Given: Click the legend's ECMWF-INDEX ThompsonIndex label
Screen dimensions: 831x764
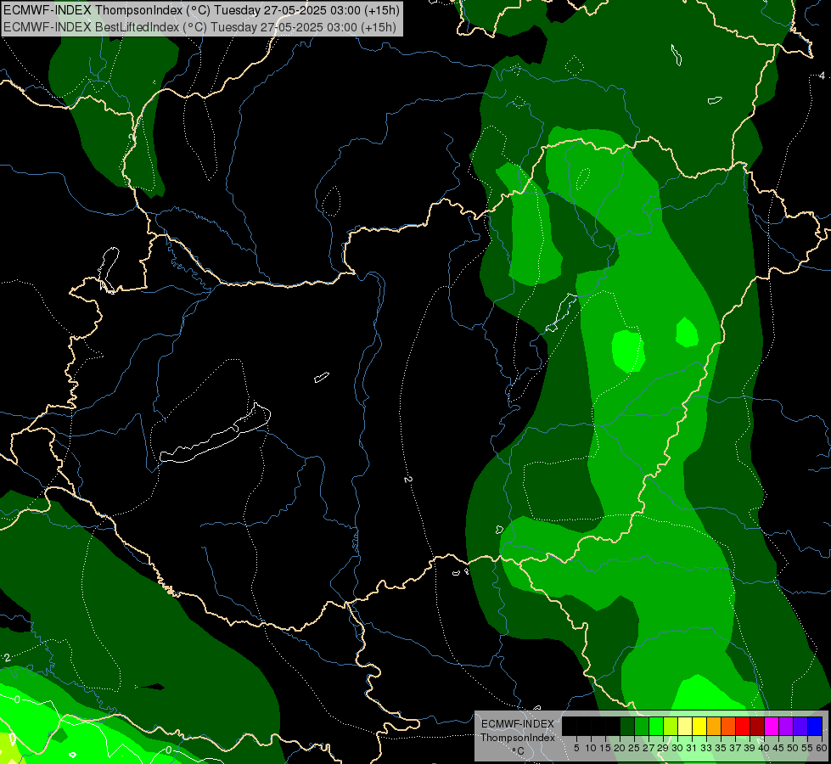Looking at the screenshot, I should [518, 731].
